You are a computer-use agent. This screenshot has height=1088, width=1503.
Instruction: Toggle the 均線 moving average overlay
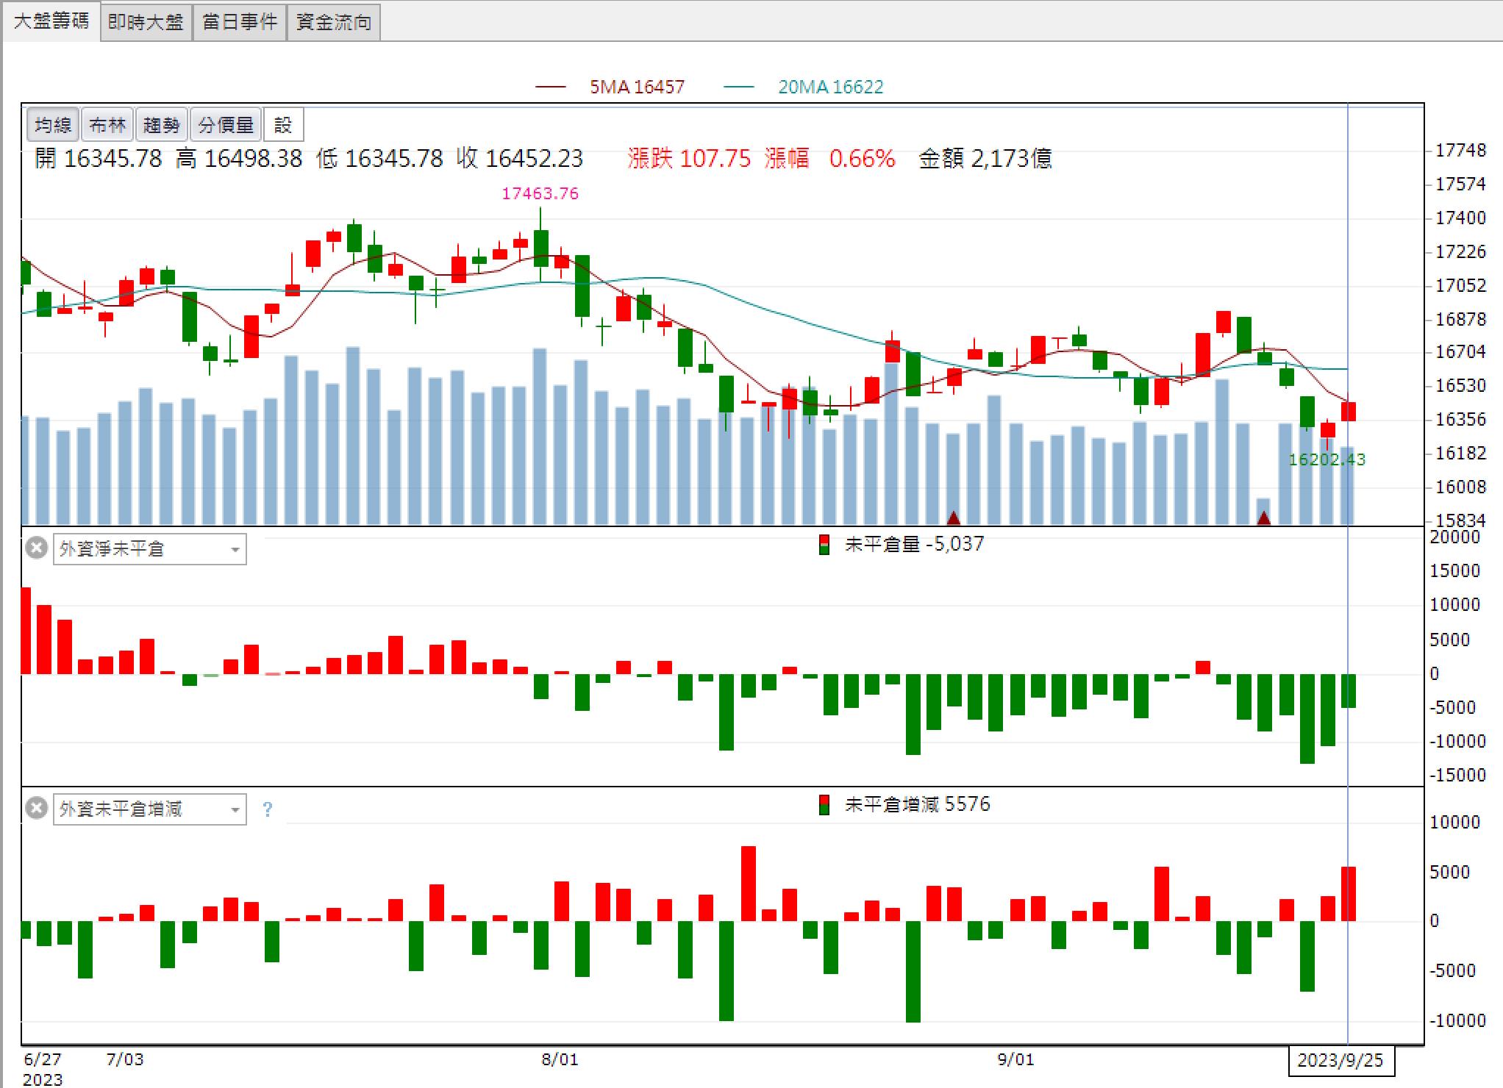[x=53, y=125]
